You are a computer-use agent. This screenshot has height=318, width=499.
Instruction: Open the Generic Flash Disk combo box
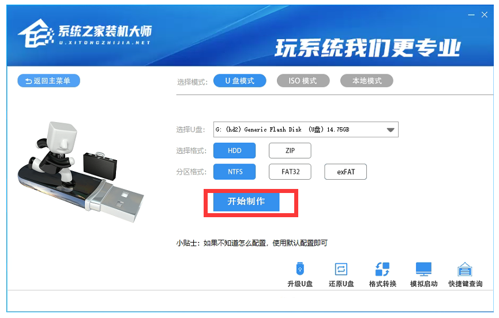pyautogui.click(x=306, y=130)
